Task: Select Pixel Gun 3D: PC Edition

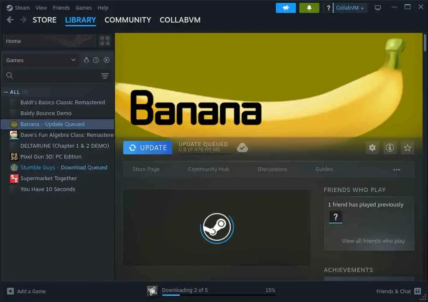Action: (51, 156)
